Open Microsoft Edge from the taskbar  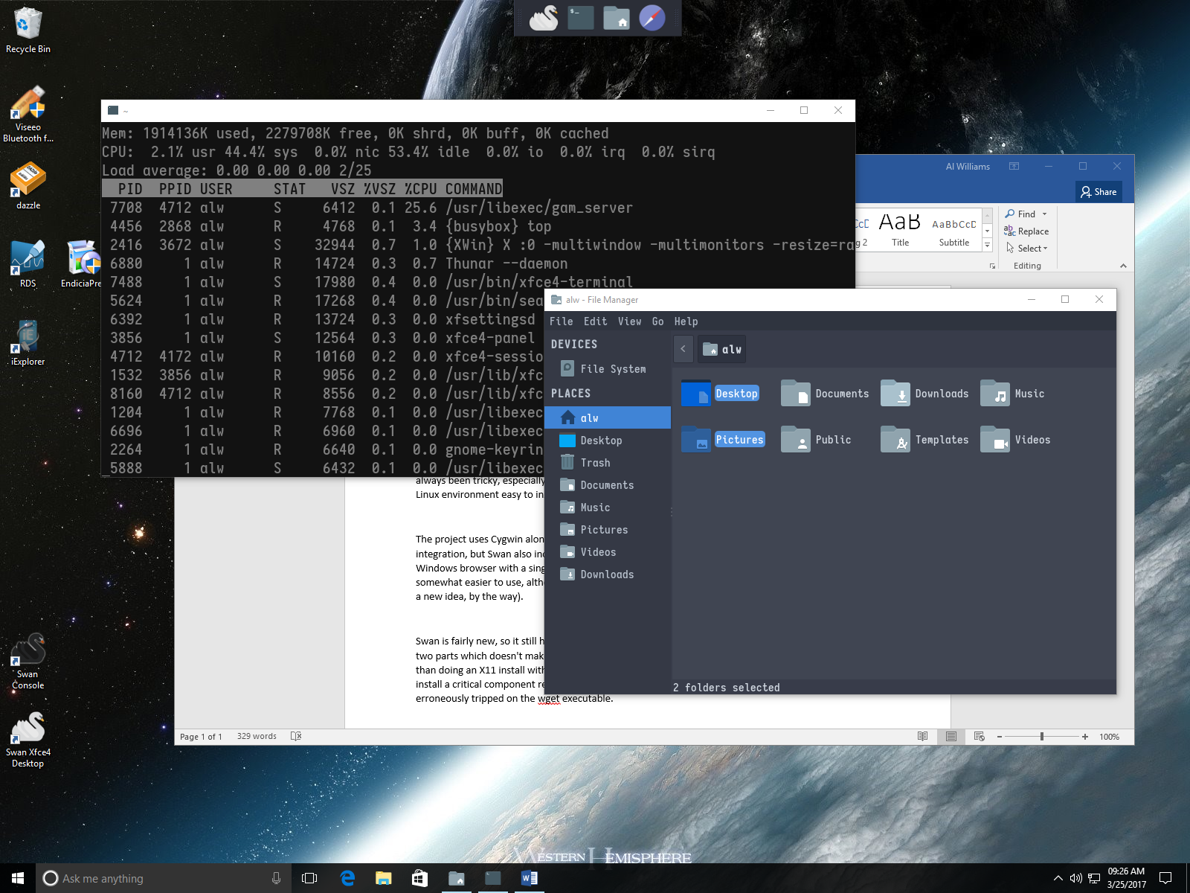[x=347, y=878]
